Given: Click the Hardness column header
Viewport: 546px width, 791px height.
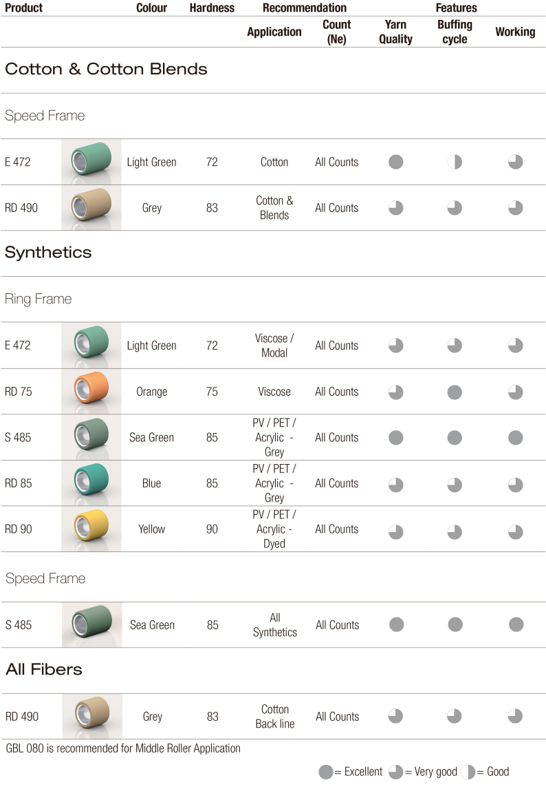Looking at the screenshot, I should [212, 8].
